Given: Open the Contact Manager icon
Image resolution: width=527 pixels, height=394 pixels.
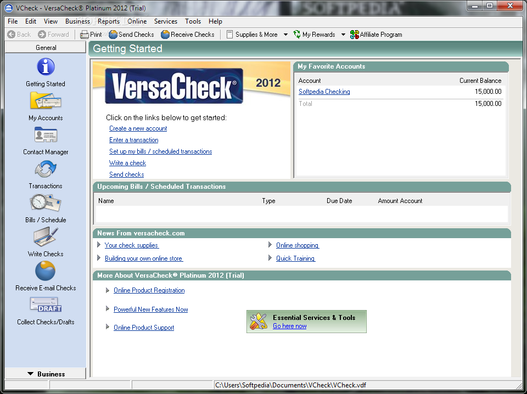Looking at the screenshot, I should pyautogui.click(x=46, y=134).
